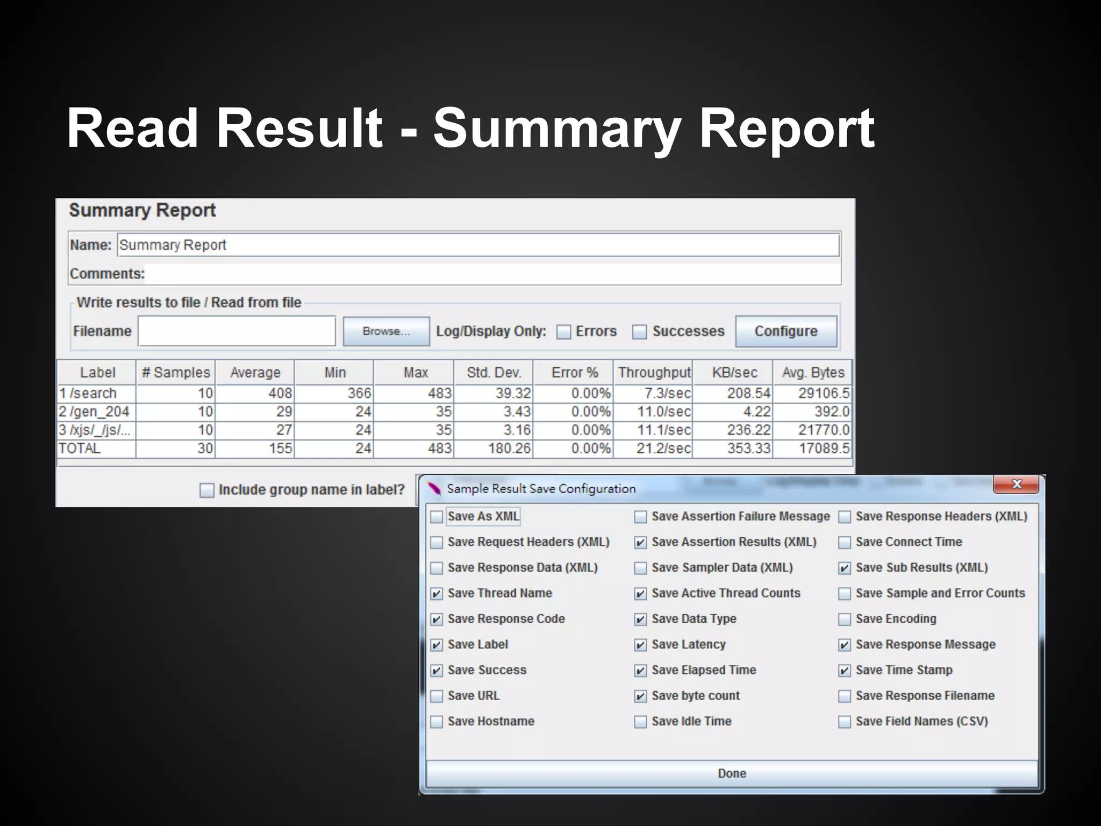Uncheck Save Thread Name
This screenshot has height=826, width=1101.
tap(437, 594)
